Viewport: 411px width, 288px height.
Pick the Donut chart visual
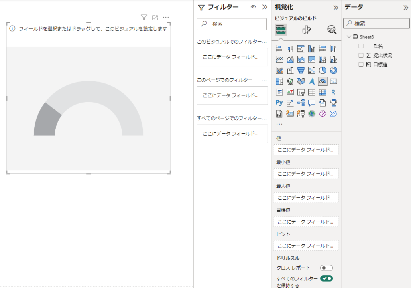coord(333,70)
